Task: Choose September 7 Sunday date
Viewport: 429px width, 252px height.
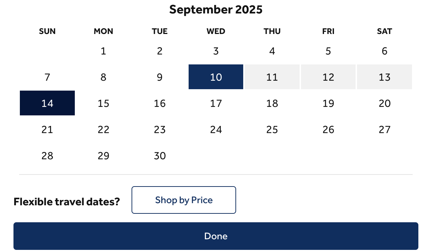Action: pos(47,77)
